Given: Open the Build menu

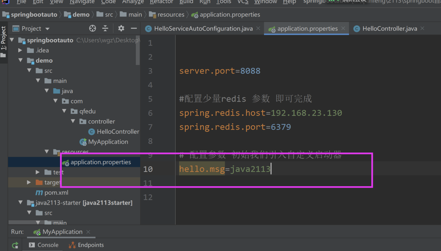Looking at the screenshot, I should click(186, 2).
